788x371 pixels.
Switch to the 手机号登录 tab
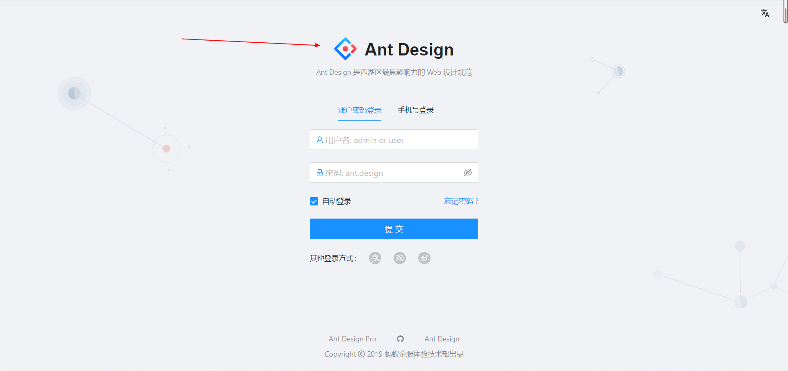tap(415, 110)
